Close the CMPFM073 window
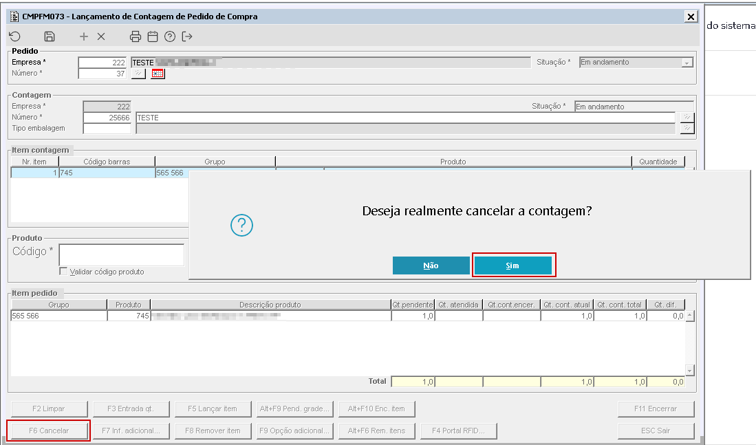 point(691,17)
